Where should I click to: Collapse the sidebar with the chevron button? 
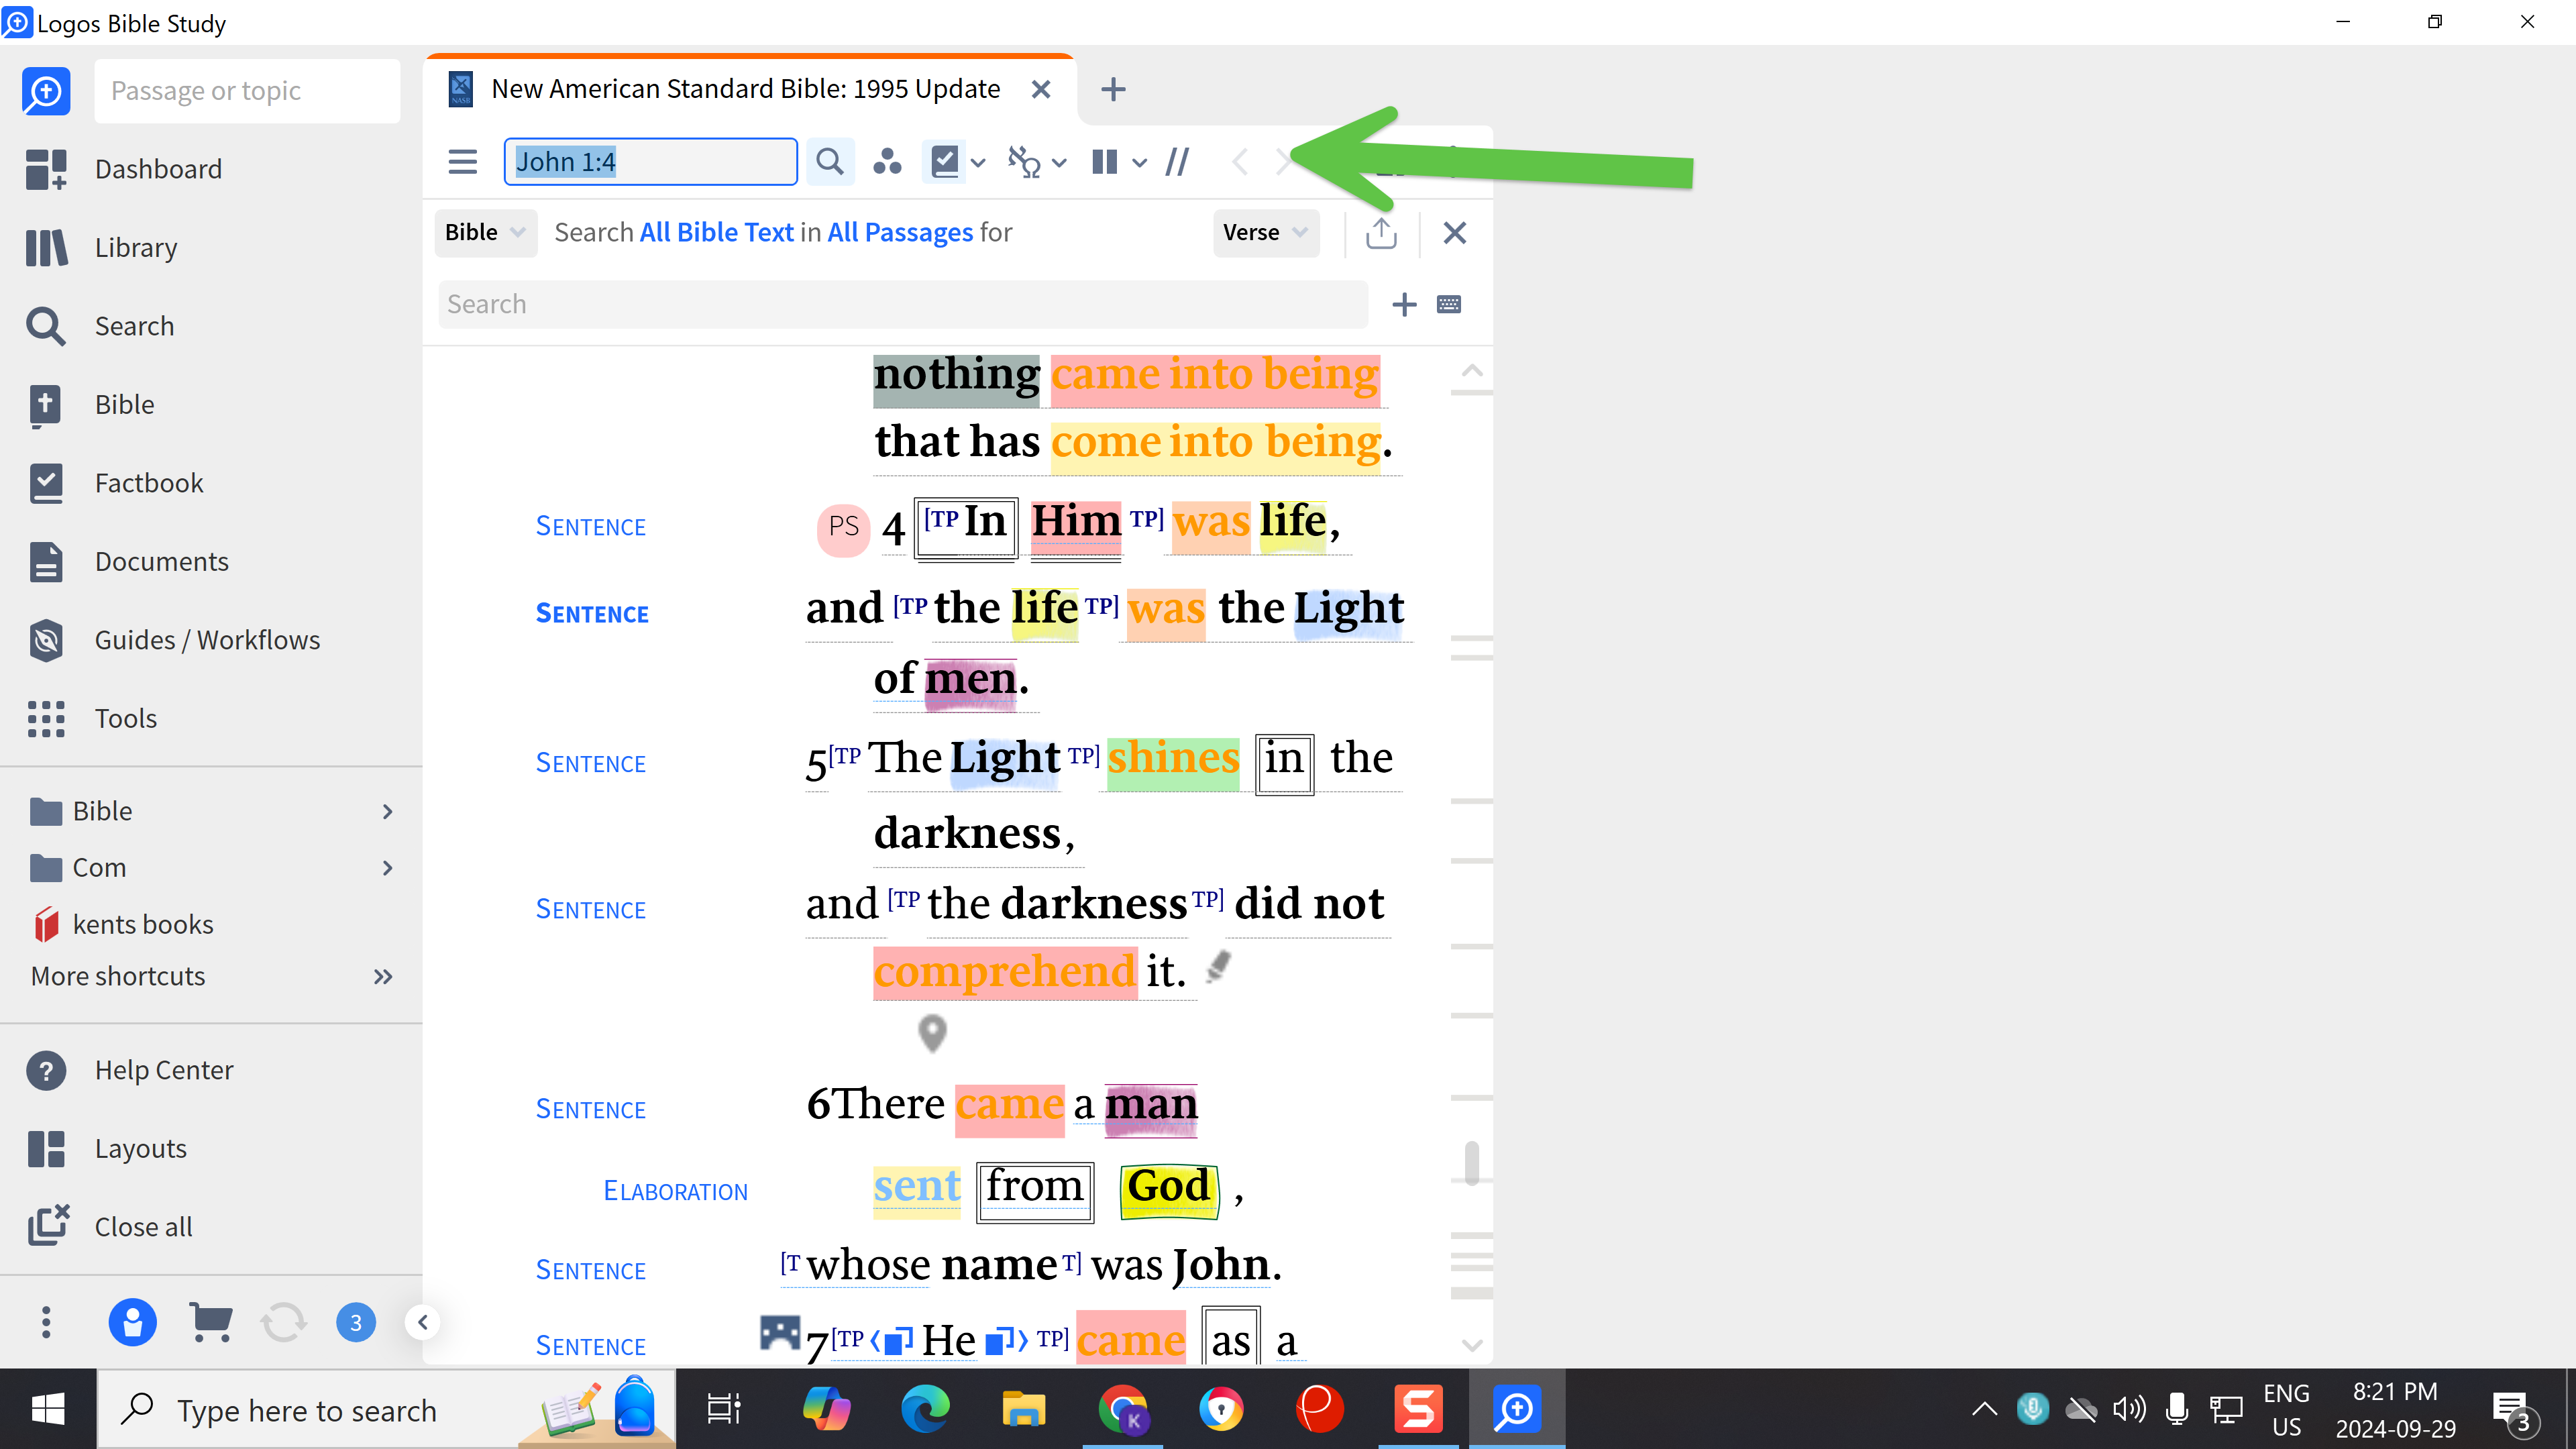pos(423,1322)
